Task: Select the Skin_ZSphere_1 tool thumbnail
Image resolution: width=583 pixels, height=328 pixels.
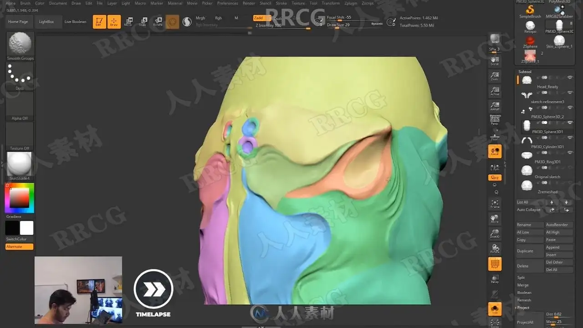Action: pos(559,42)
